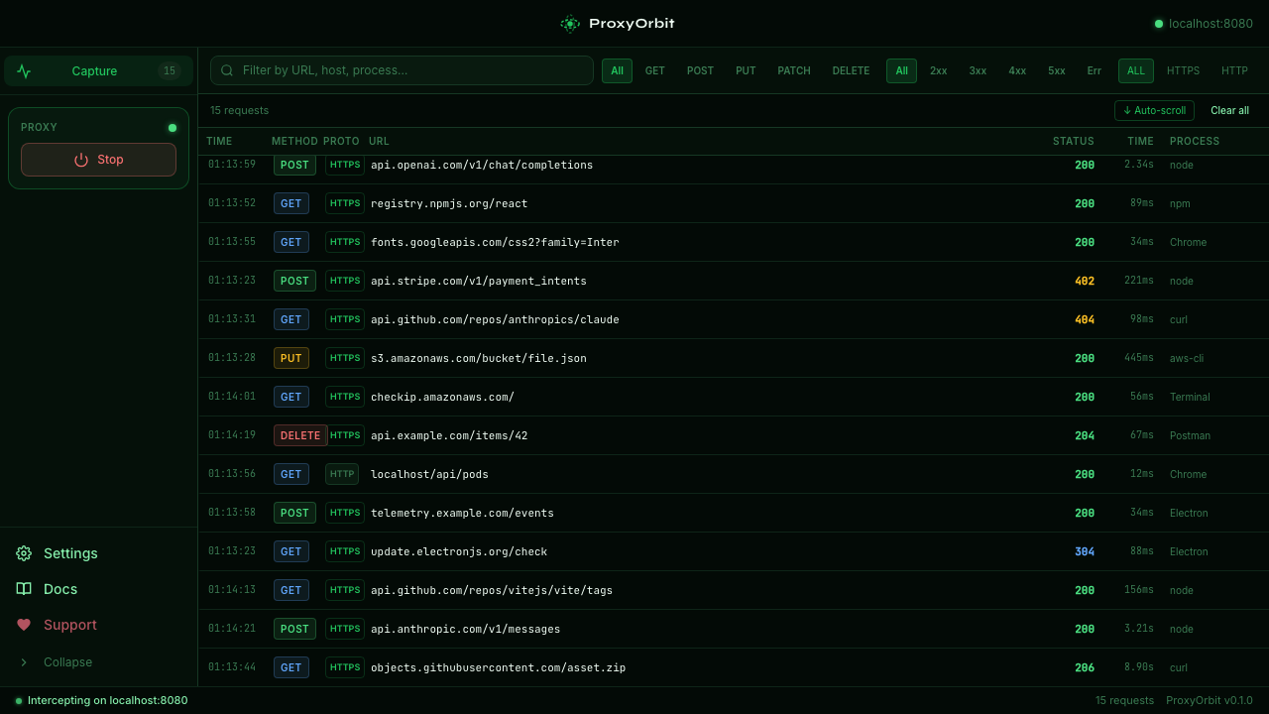Filter requests by DELETE method
The height and width of the screenshot is (714, 1269).
[x=851, y=70]
